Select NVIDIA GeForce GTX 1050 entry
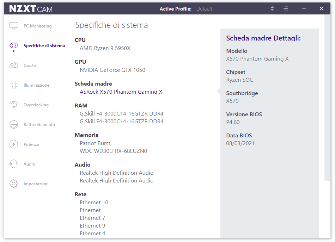Image resolution: width=335 pixels, height=242 pixels. [x=112, y=70]
